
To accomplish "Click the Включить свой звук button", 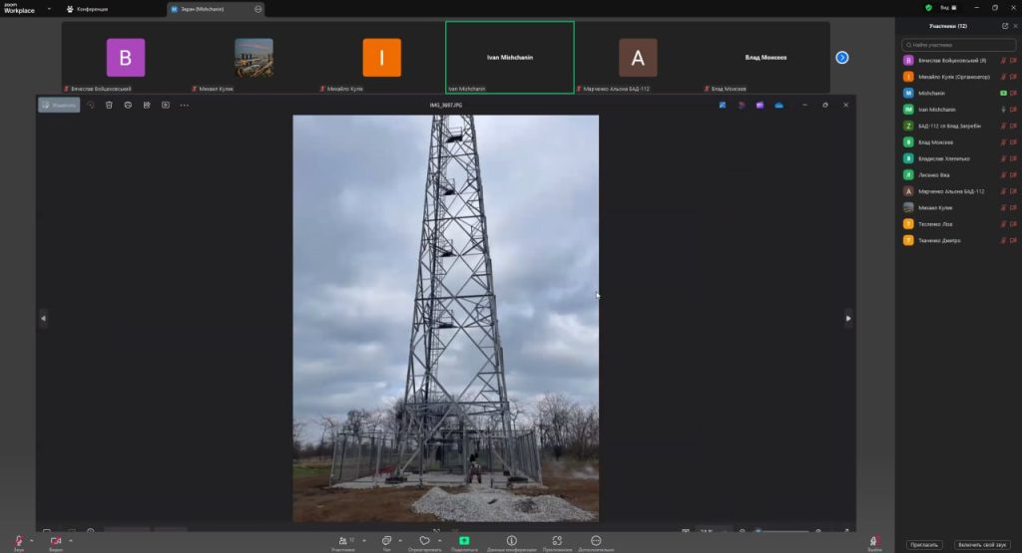I will point(980,545).
